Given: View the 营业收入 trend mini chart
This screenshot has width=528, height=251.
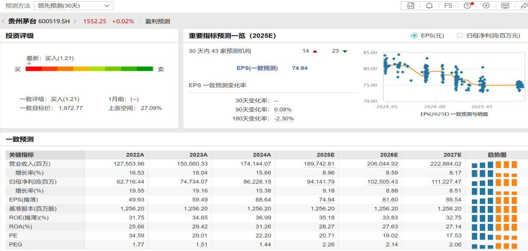Looking at the screenshot, I should 494,165.
